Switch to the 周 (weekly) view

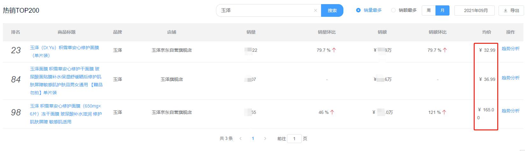(x=429, y=10)
